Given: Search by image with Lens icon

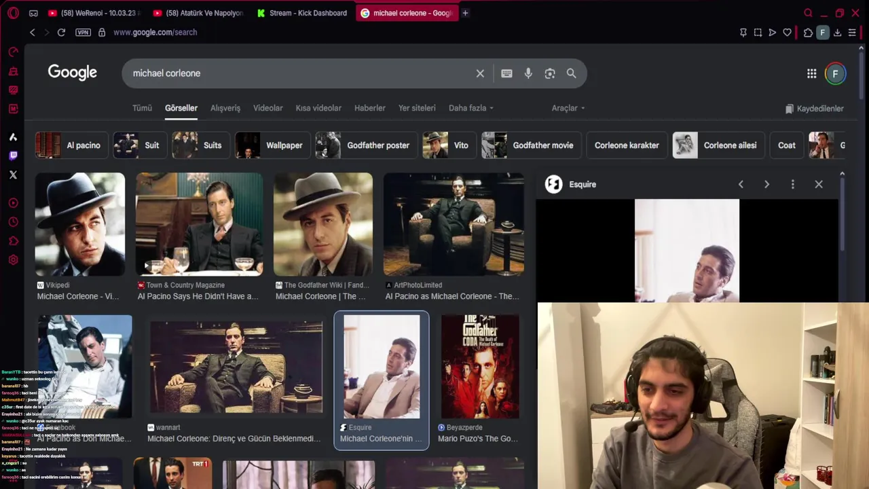Looking at the screenshot, I should coord(550,73).
